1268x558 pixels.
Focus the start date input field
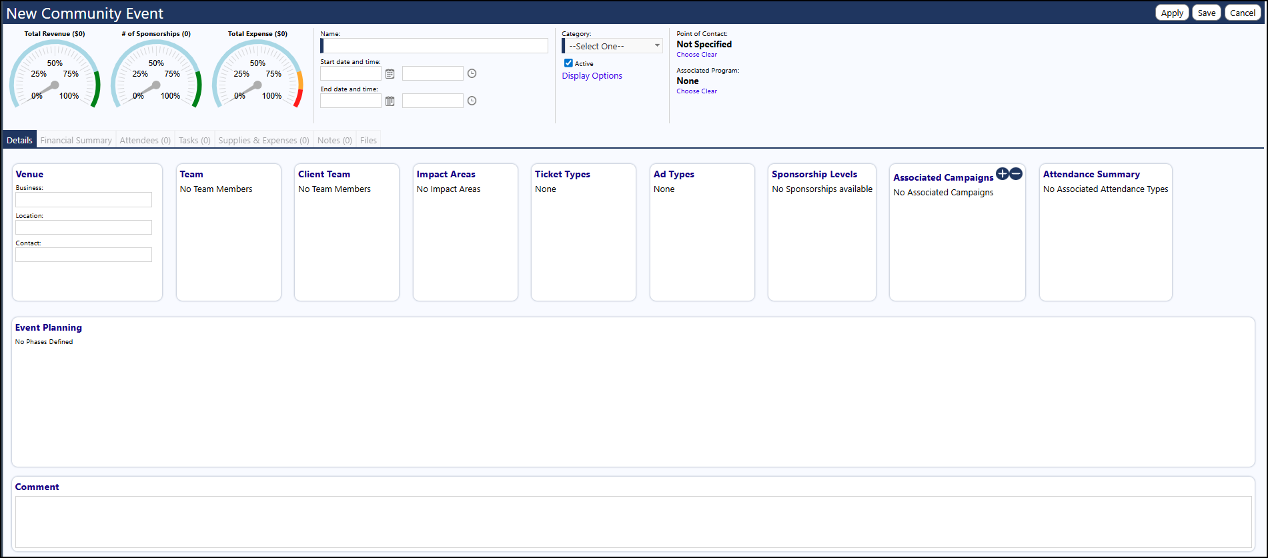351,73
